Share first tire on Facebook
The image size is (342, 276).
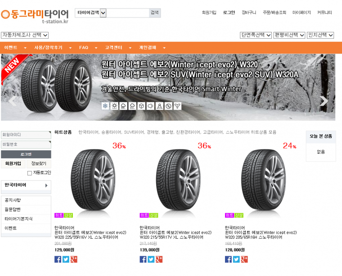(58, 259)
